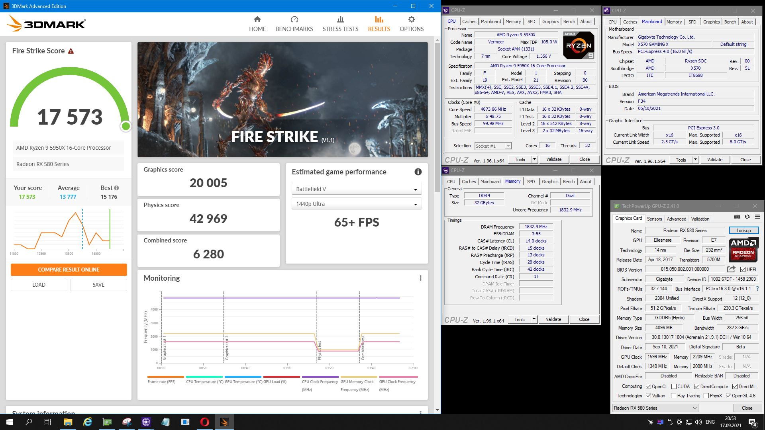Screen dimensions: 765x430
Task: Toggle DirectCompute checkbox in GPU-Z
Action: click(696, 387)
